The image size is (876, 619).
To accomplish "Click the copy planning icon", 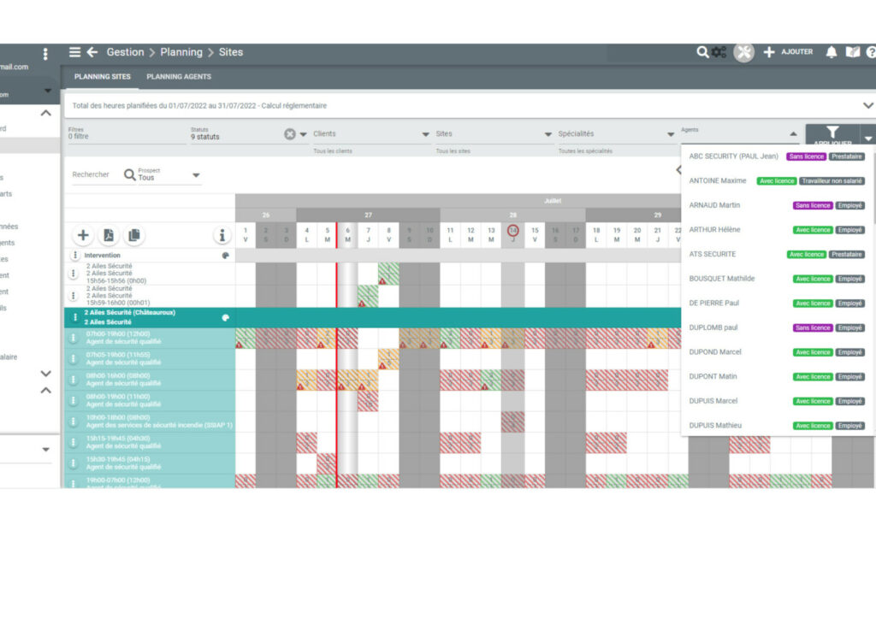I will point(134,235).
